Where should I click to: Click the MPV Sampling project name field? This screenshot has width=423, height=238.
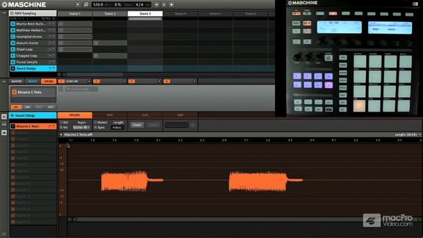[x=33, y=13]
